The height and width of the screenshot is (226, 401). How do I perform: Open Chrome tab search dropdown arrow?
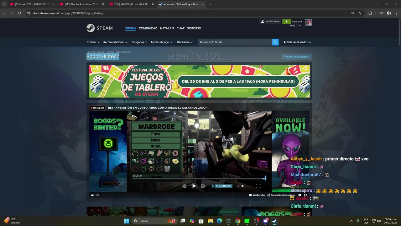pyautogui.click(x=4, y=4)
